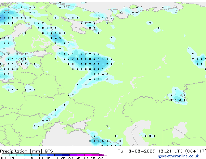Click the "Precipitation [mm] GFS" title text
This screenshot has width=206, height=159.
[26, 151]
